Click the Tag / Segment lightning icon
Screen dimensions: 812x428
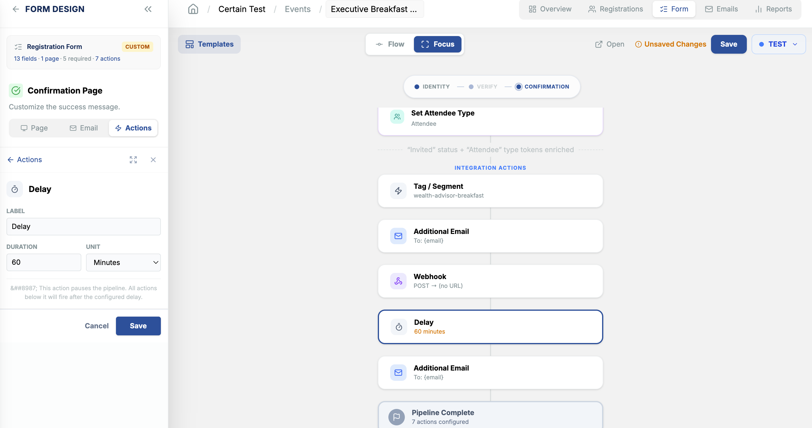point(398,191)
